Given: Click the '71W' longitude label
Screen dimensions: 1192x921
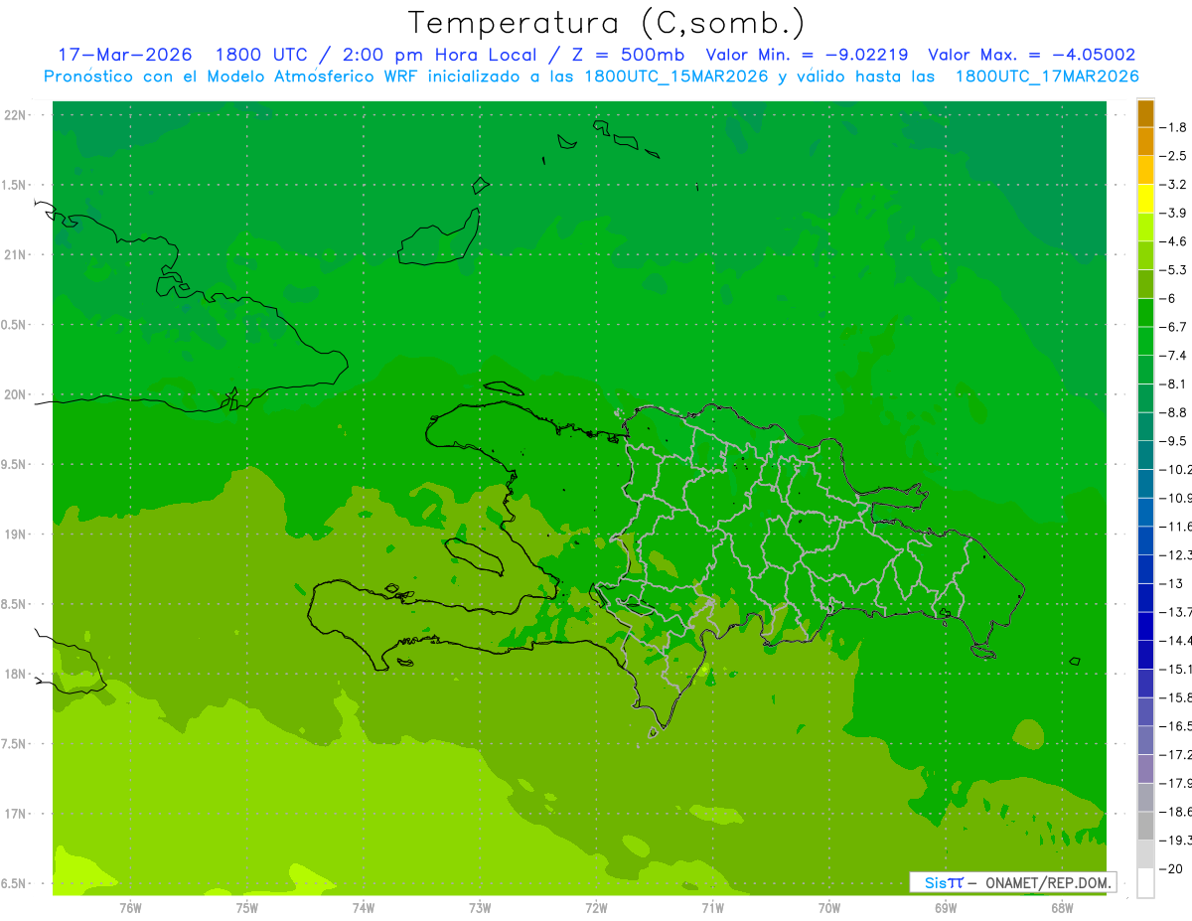Looking at the screenshot, I should tap(712, 908).
